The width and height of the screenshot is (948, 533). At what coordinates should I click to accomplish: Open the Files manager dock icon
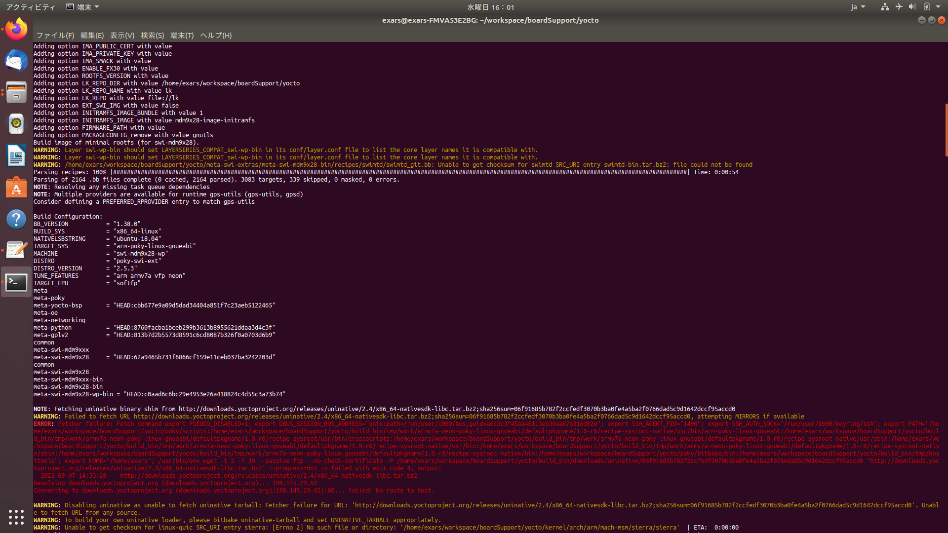coord(16,92)
